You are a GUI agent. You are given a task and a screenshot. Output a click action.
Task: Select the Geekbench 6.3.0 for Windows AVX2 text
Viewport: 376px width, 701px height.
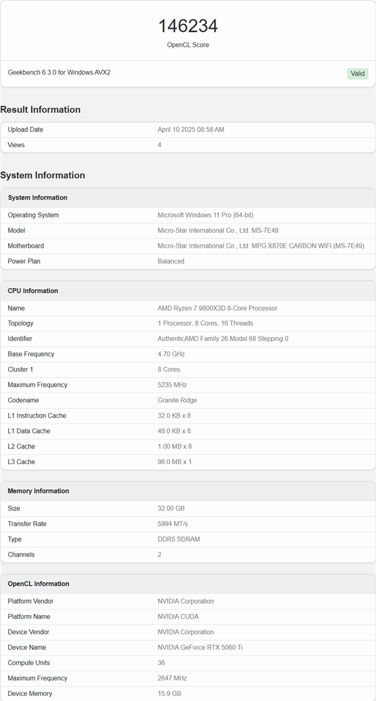[59, 73]
